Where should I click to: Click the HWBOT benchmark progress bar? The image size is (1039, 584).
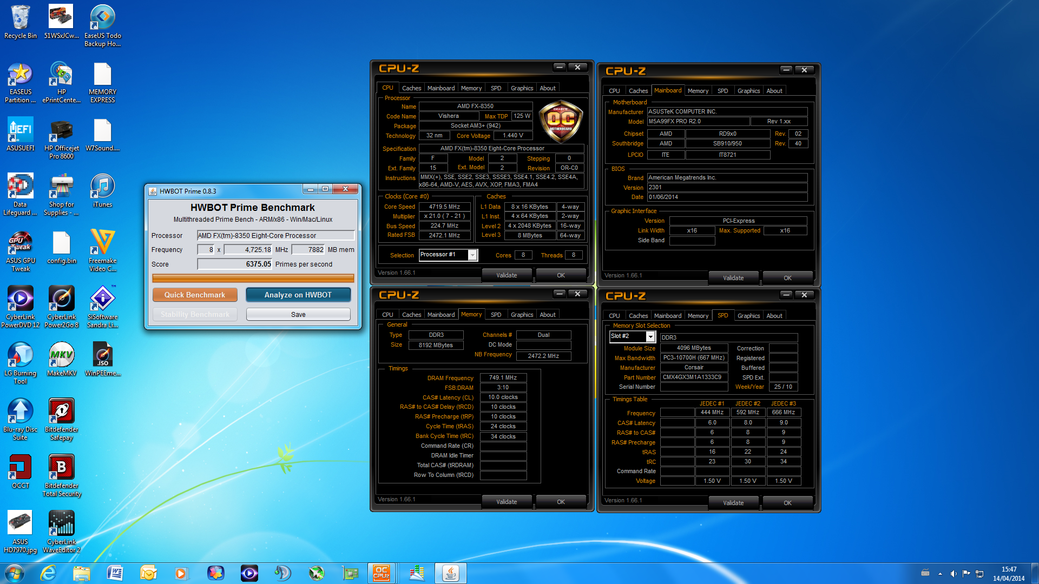coord(253,278)
